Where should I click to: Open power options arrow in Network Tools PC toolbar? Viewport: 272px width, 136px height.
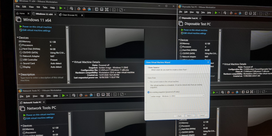[67, 95]
